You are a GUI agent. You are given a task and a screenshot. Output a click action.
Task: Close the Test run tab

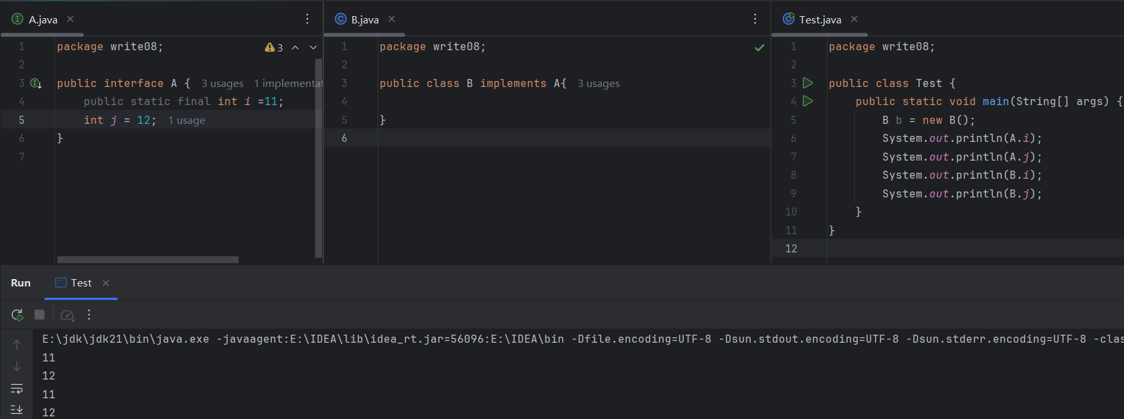tap(106, 283)
